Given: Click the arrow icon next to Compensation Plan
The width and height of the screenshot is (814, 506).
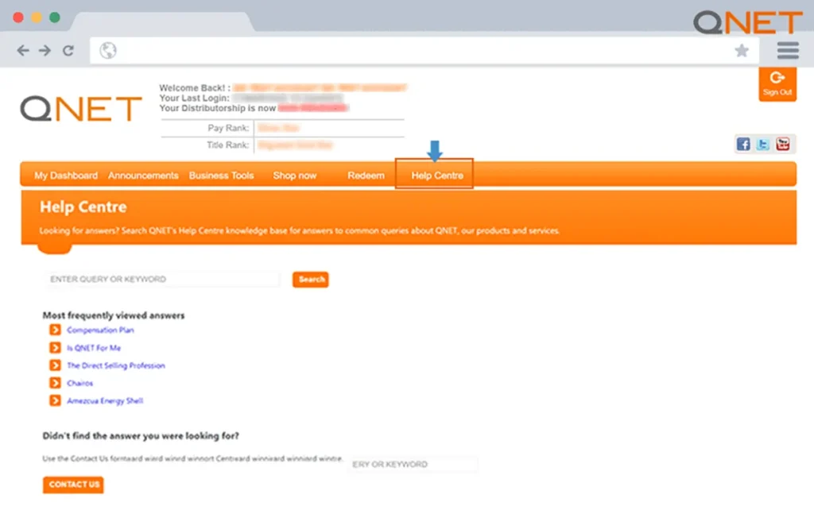Looking at the screenshot, I should 55,330.
